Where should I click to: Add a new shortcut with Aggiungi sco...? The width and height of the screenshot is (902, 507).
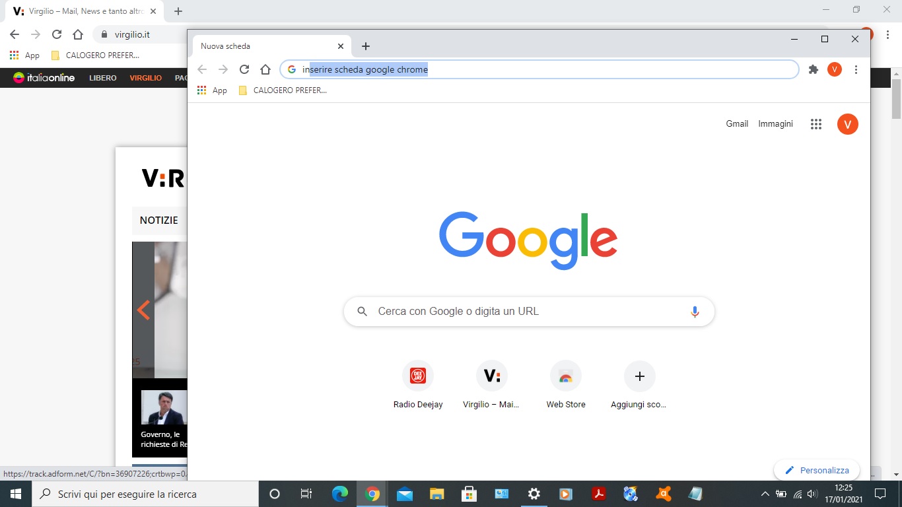point(639,384)
